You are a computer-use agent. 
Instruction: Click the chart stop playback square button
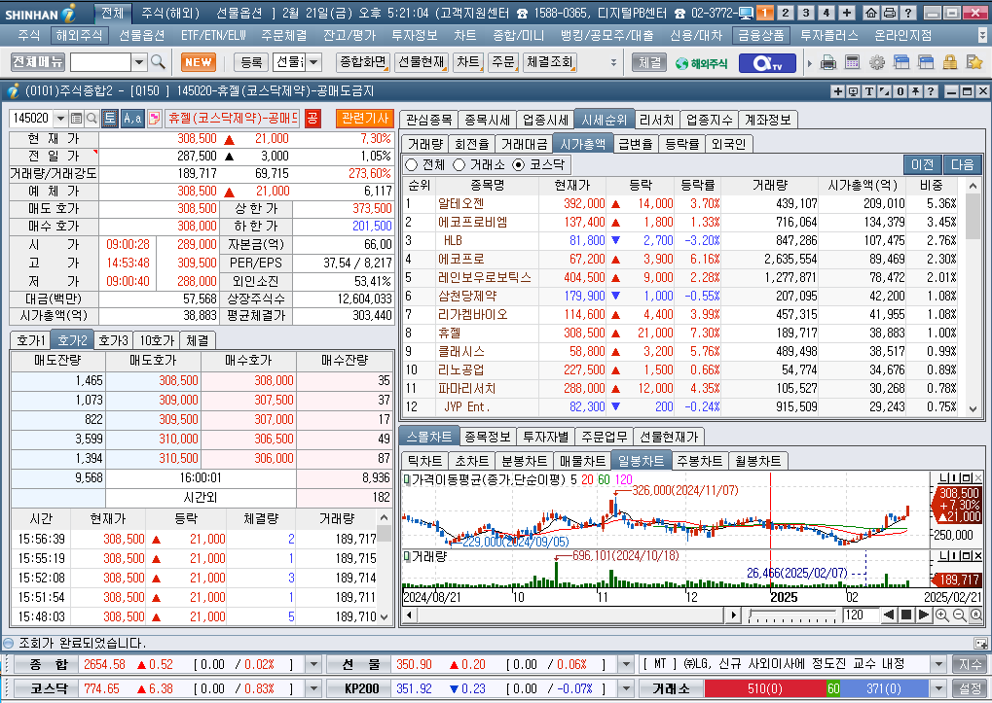[906, 615]
